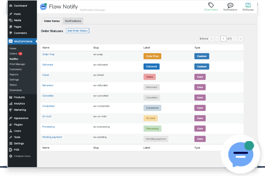This screenshot has height=176, width=265.
Task: Open the Failed status link
Action: pyautogui.click(x=46, y=75)
